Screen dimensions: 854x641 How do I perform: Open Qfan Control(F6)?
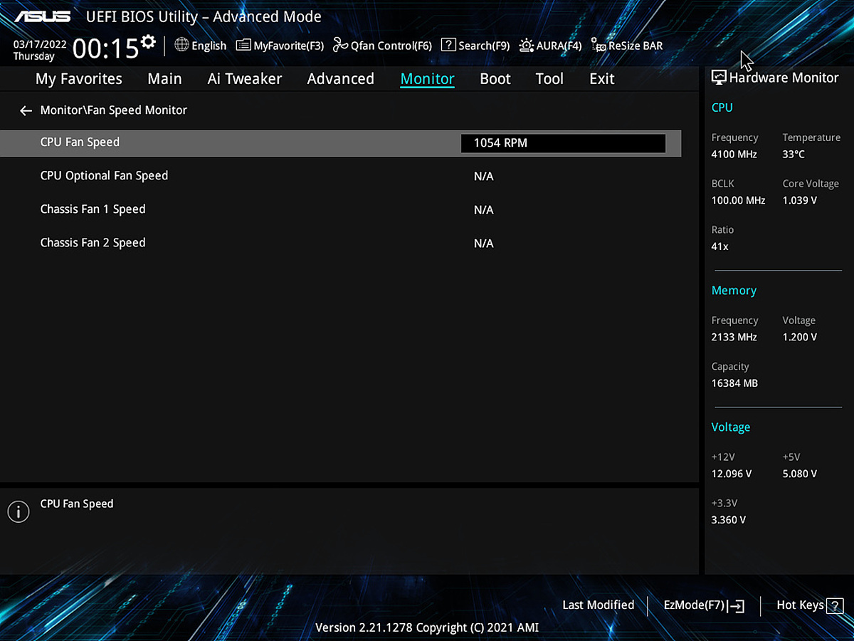[382, 46]
